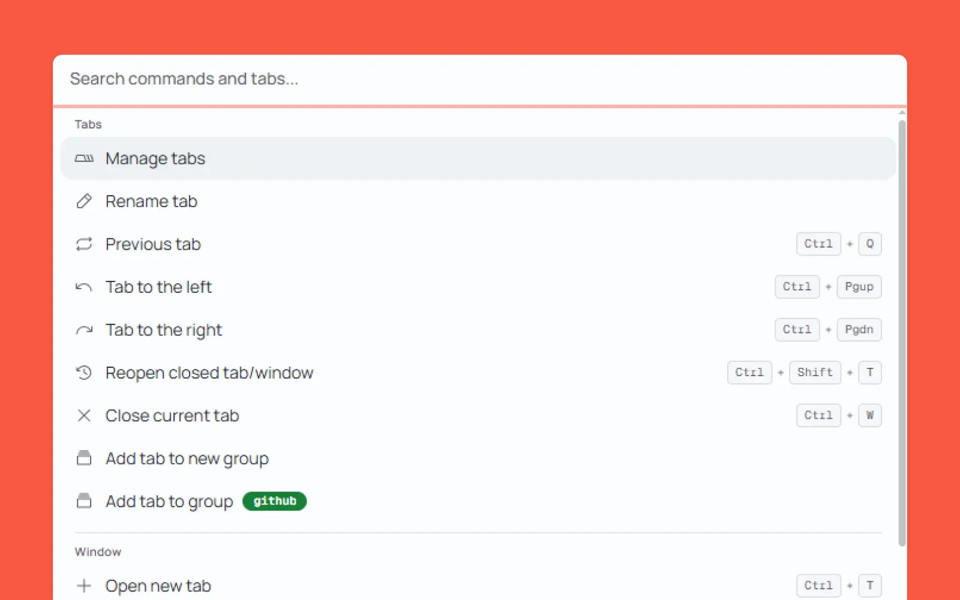The image size is (960, 600).
Task: Click the Ctrl badge in Reopen closed tab row
Action: pos(749,373)
